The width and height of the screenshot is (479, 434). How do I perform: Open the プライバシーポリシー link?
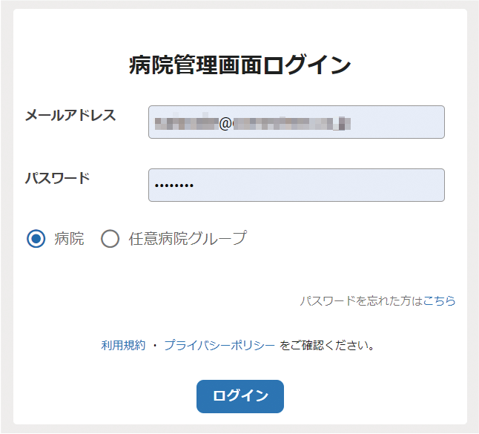click(219, 346)
